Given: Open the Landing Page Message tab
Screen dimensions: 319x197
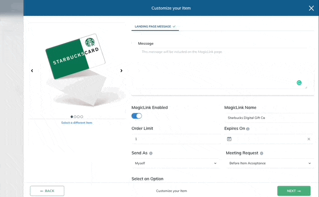Looking at the screenshot, I should tap(155, 26).
